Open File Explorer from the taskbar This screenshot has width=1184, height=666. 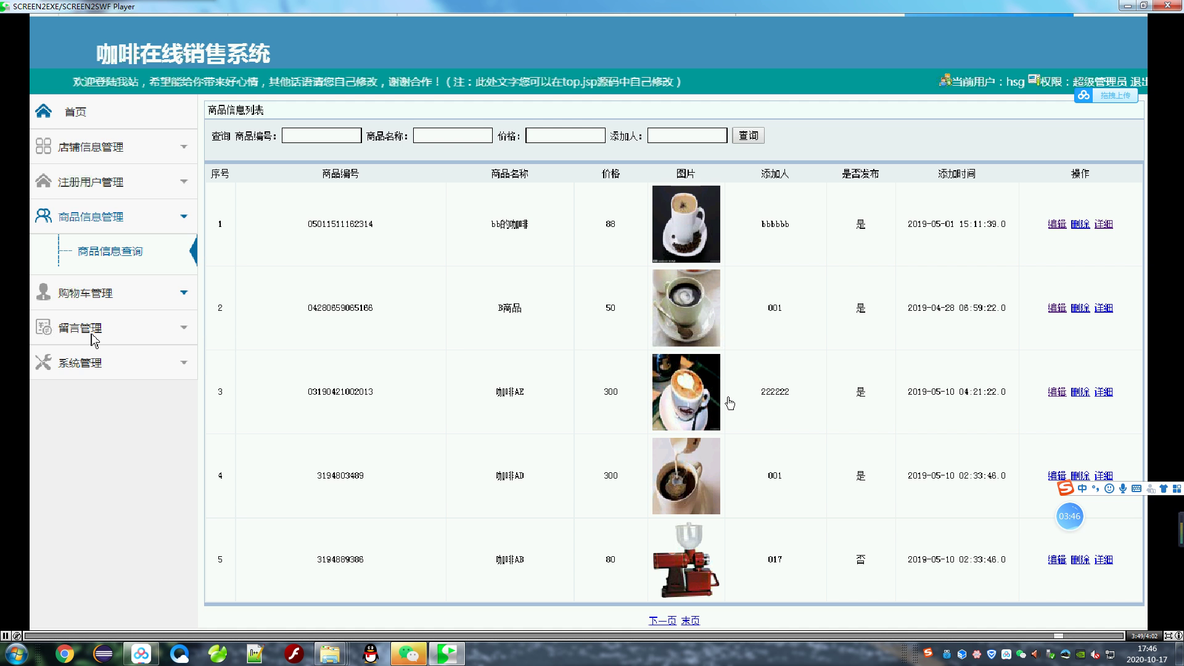(x=331, y=654)
